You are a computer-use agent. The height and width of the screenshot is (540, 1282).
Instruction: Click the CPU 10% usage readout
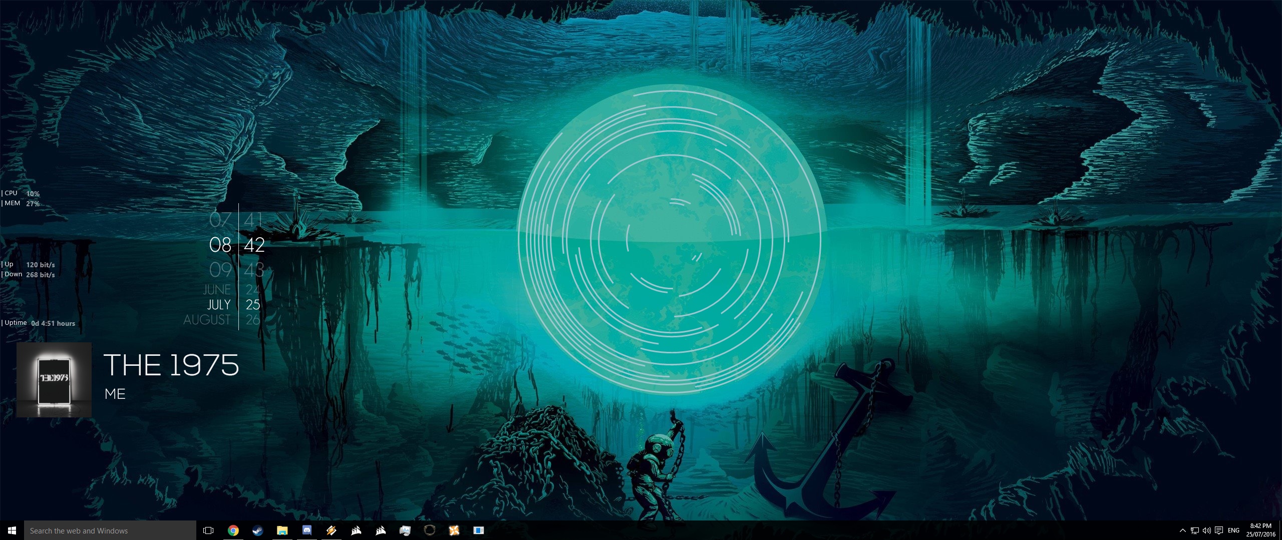tap(21, 193)
